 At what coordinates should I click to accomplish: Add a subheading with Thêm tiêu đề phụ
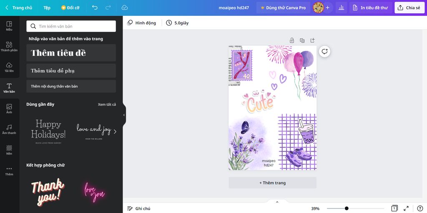(71, 71)
